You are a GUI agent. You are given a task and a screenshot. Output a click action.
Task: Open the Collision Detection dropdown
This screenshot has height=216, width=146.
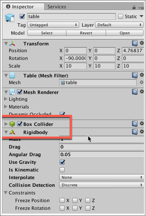point(102,185)
